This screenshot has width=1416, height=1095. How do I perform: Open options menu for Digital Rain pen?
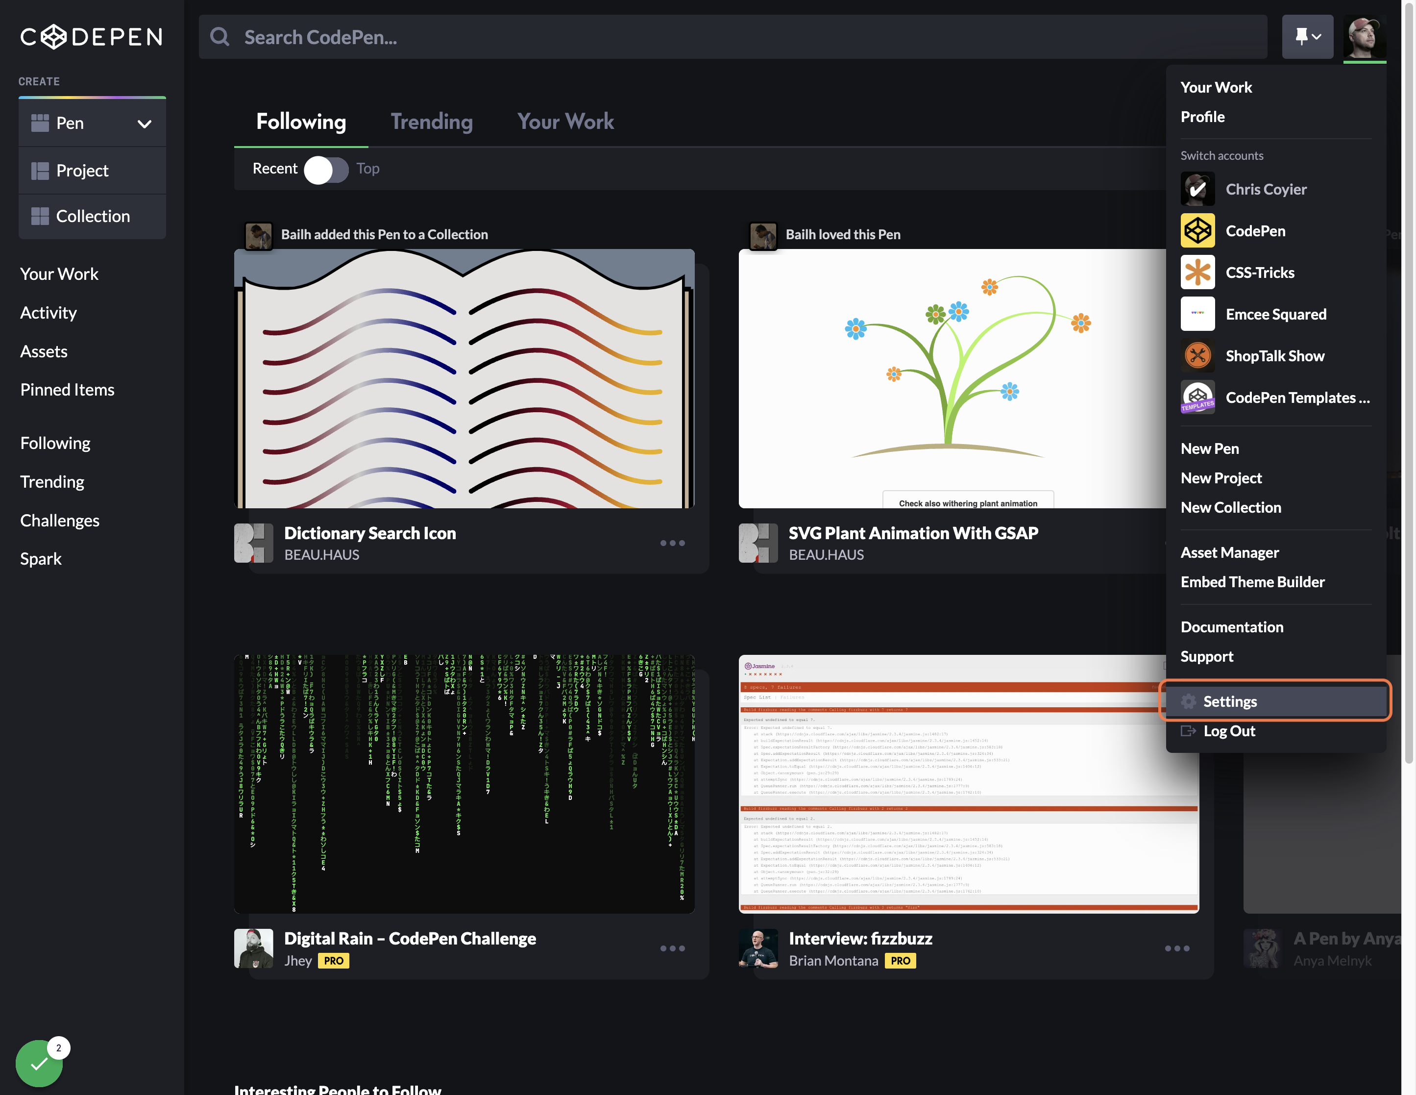click(672, 948)
